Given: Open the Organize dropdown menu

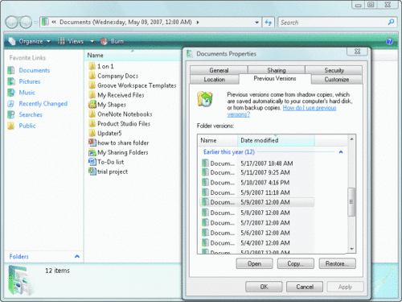Looking at the screenshot, I should point(30,41).
